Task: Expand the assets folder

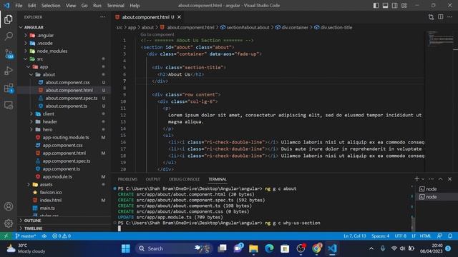Action: [x=46, y=185]
